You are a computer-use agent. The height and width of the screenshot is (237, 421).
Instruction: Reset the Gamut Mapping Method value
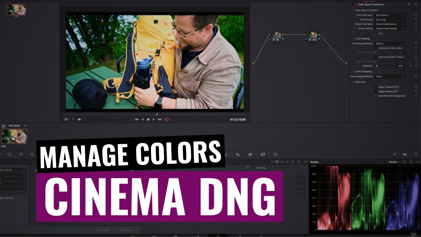tap(416, 76)
